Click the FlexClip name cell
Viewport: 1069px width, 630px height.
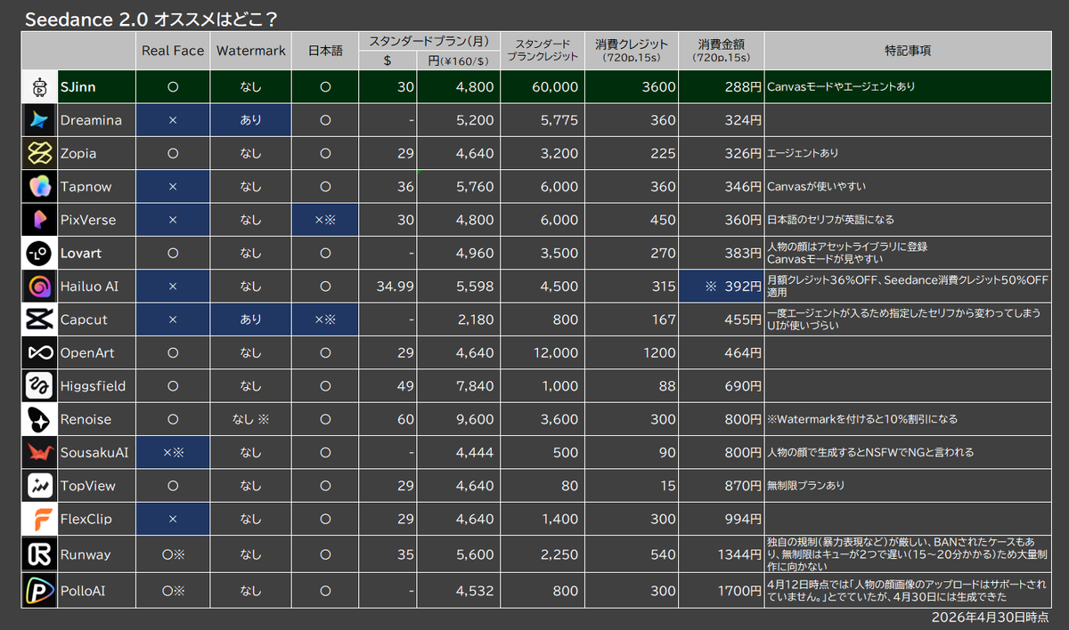click(96, 519)
